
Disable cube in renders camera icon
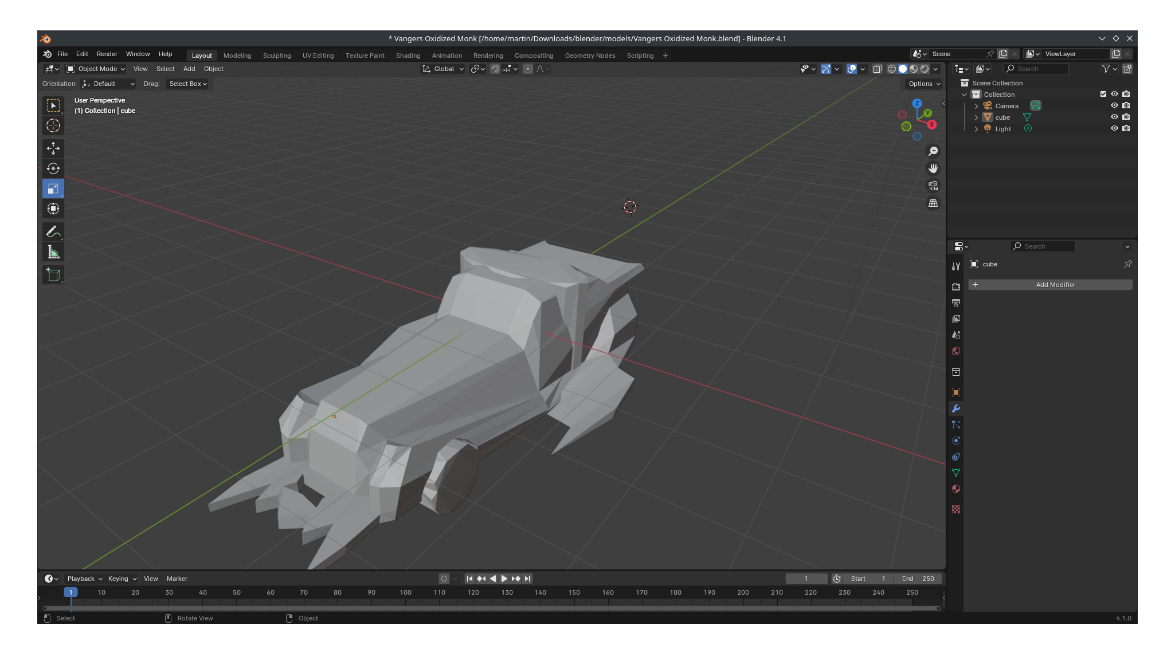click(x=1126, y=117)
